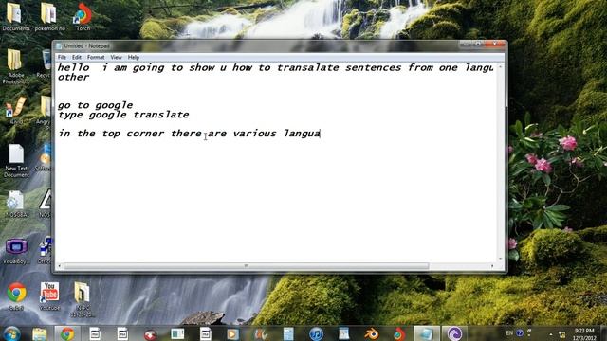Place cursor in line 'go to google'

coord(95,105)
